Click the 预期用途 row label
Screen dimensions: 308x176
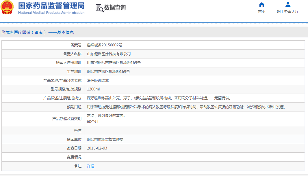[74, 107]
